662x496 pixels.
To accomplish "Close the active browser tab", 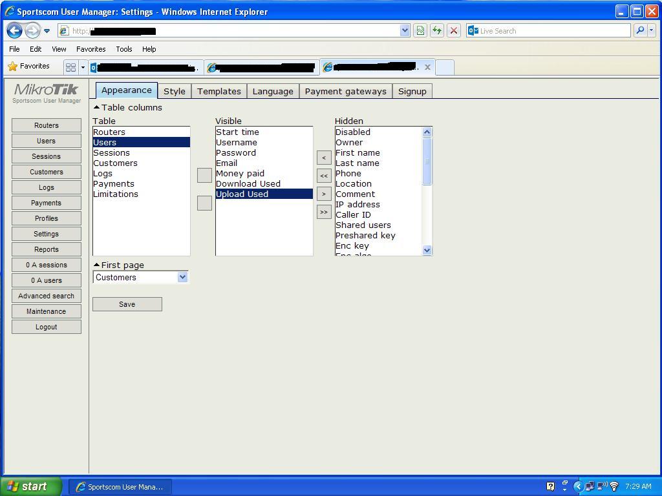I will coord(427,67).
